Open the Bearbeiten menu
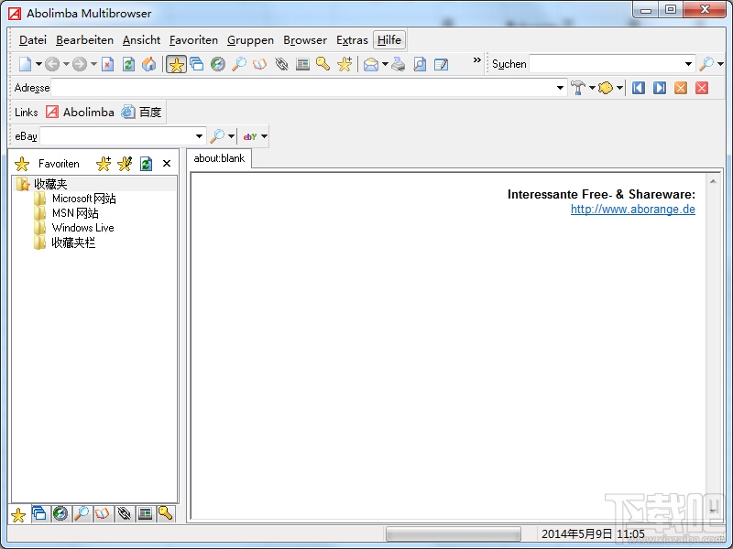Viewport: 733px width, 549px height. [x=84, y=40]
